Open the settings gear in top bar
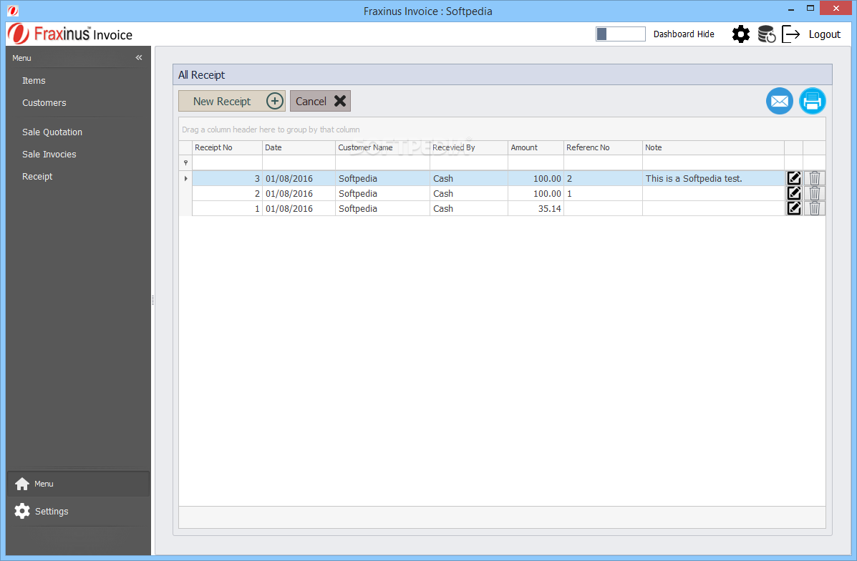 [x=740, y=34]
